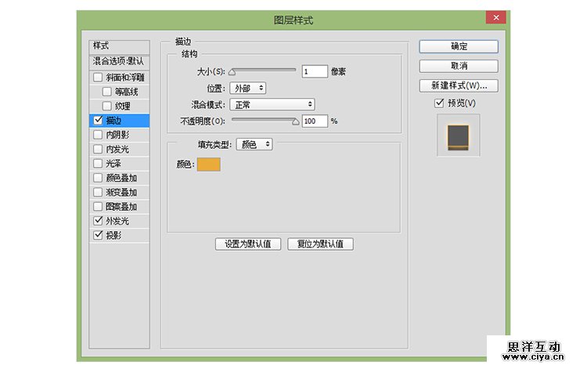Disable the 描边 checkbox

[98, 121]
